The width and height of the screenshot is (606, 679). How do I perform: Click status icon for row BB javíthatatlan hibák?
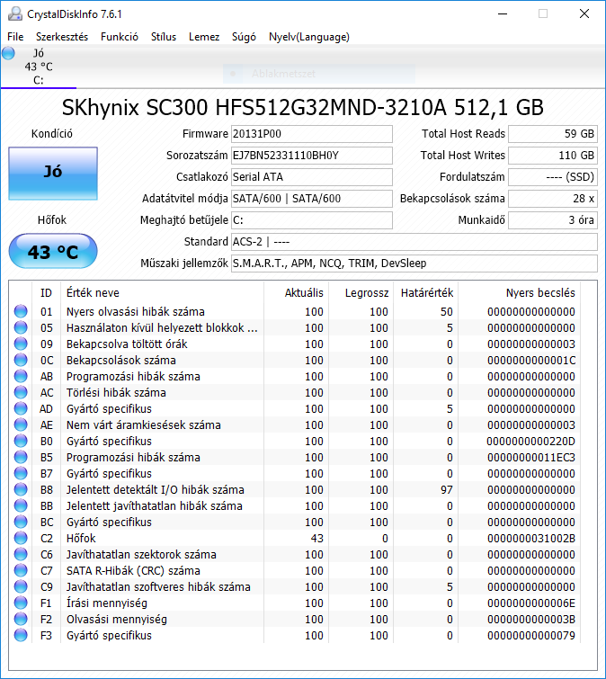coord(21,505)
